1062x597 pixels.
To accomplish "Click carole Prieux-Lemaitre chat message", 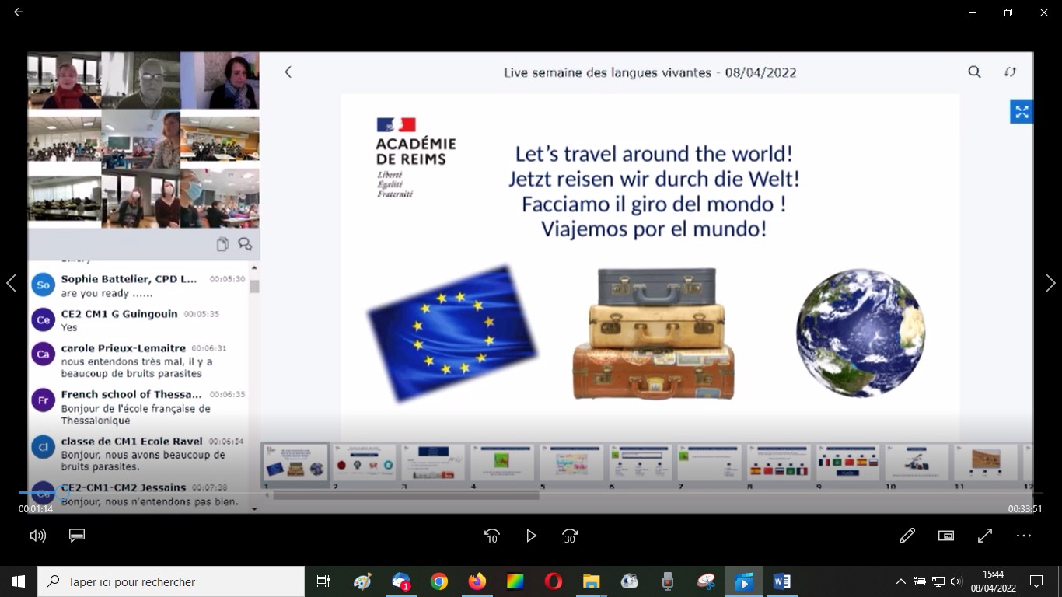I will pos(138,361).
